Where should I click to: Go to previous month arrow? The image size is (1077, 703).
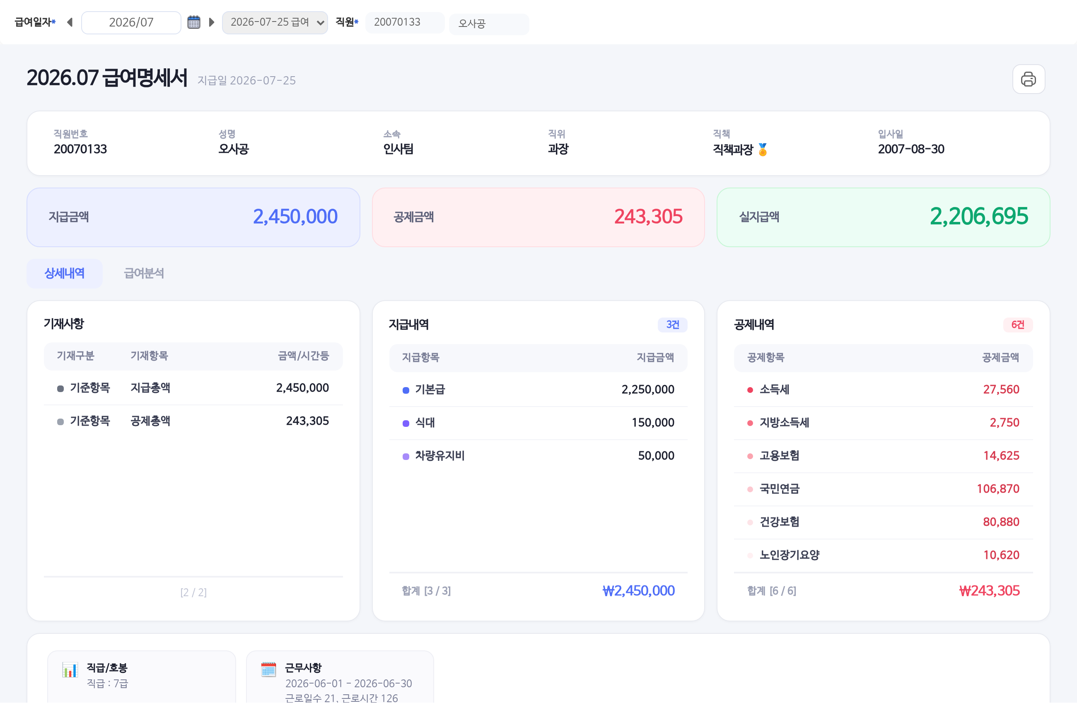coord(70,22)
